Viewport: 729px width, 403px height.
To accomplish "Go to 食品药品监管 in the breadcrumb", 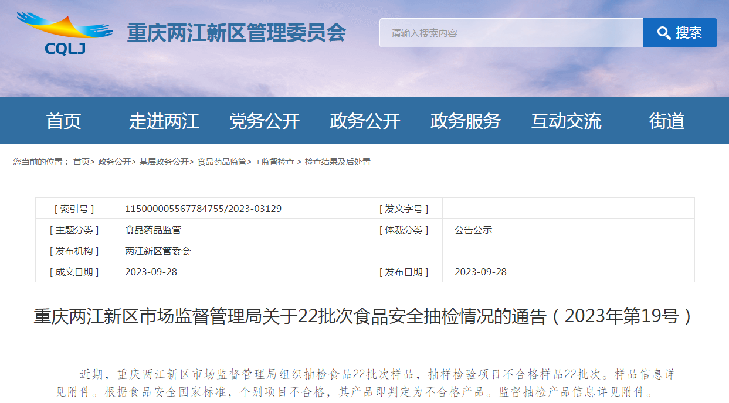I will [x=222, y=162].
